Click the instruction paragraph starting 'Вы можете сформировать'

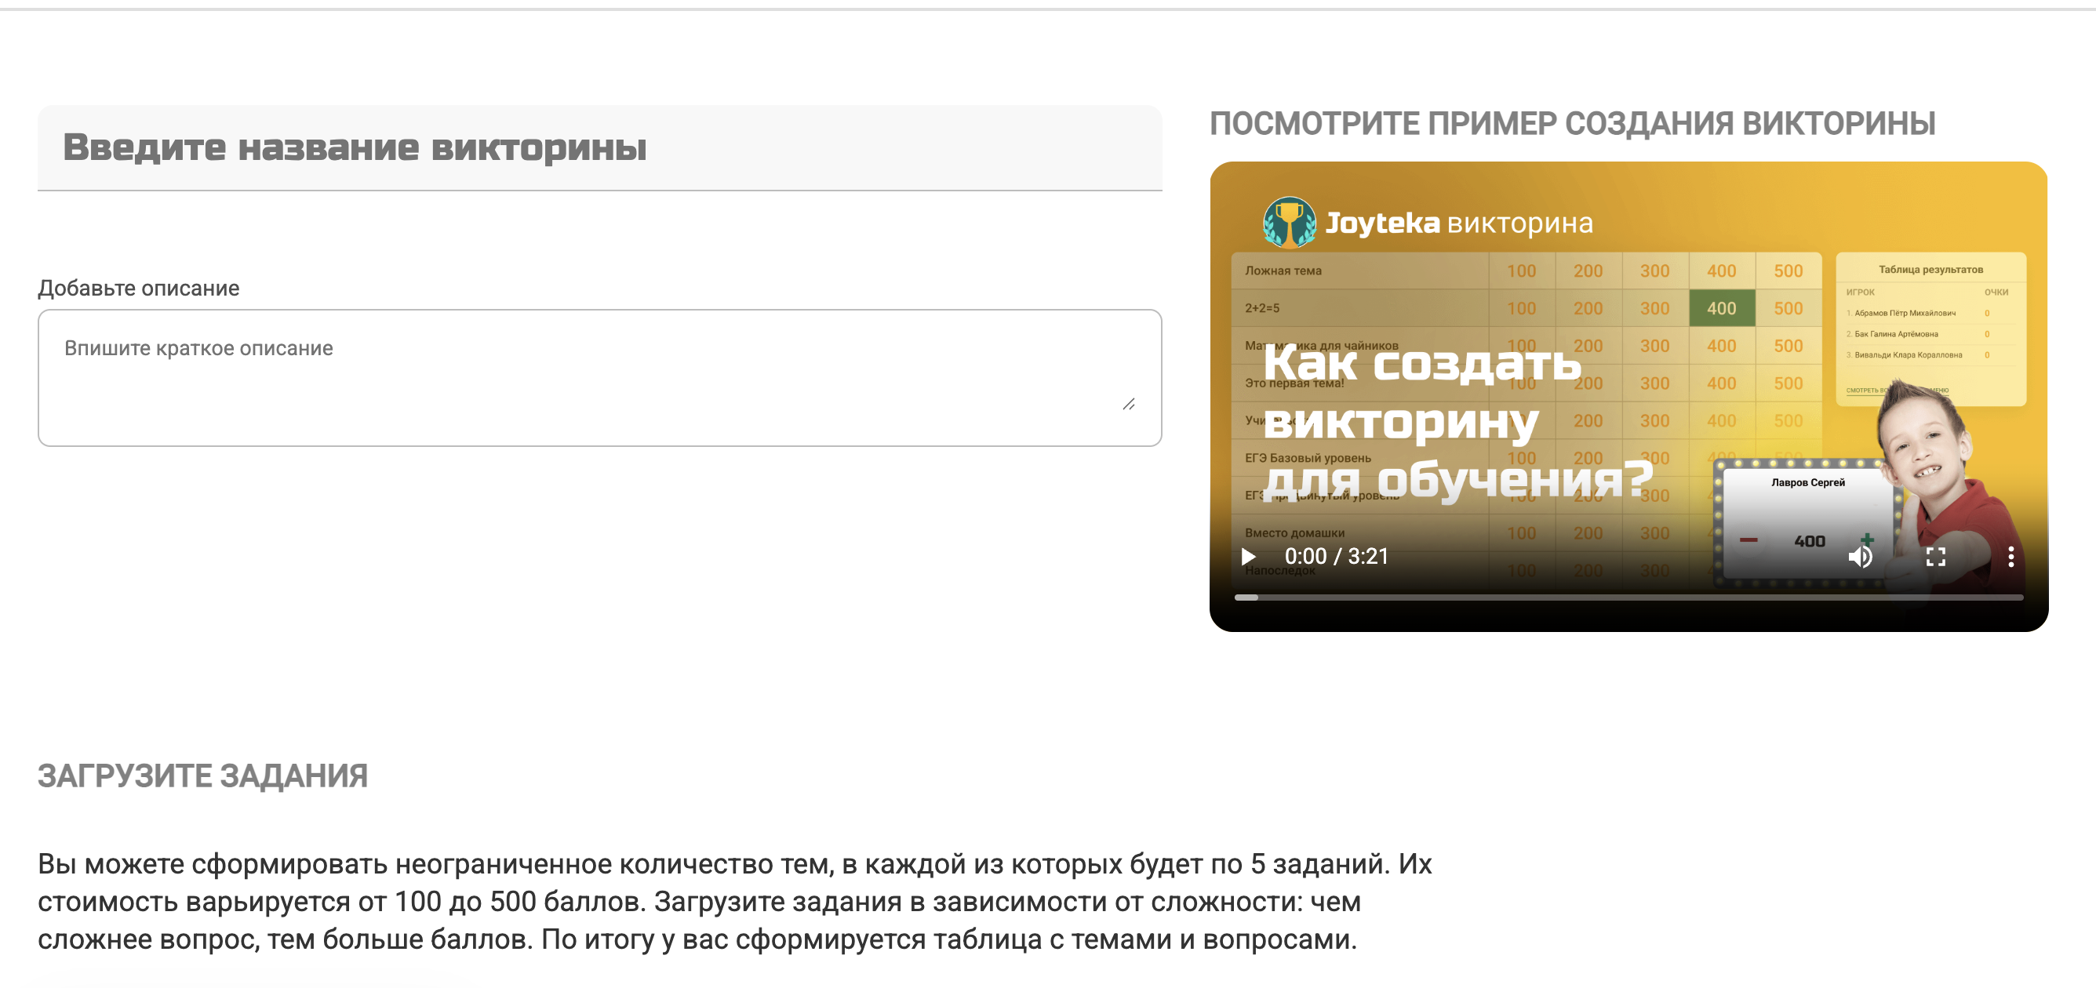(735, 901)
